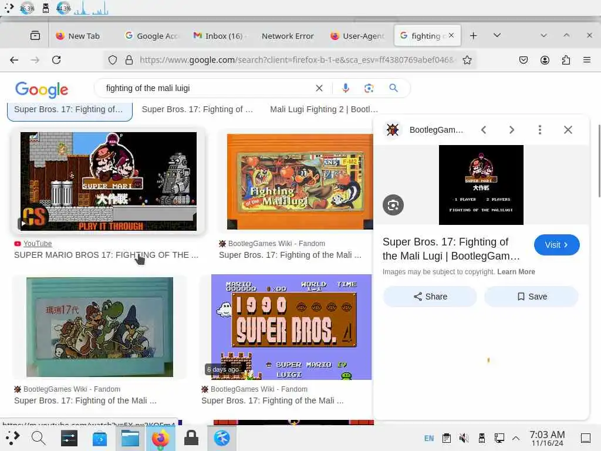Open preview panel three-dot options
The image size is (601, 451).
[540, 130]
